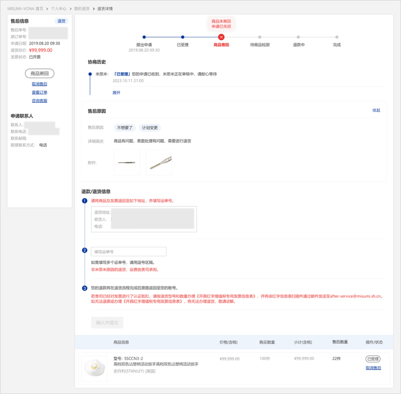Viewport: 401px width, 394px height.
Task: Open 咨询客服 customer service link
Action: (40, 101)
